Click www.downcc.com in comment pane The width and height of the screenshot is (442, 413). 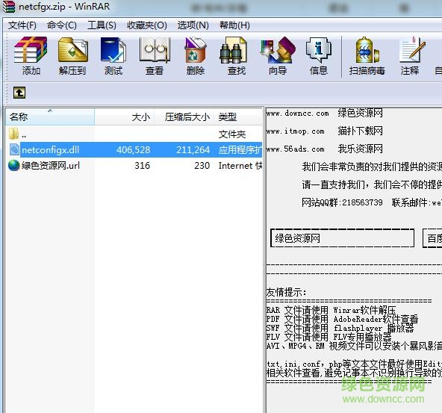297,114
